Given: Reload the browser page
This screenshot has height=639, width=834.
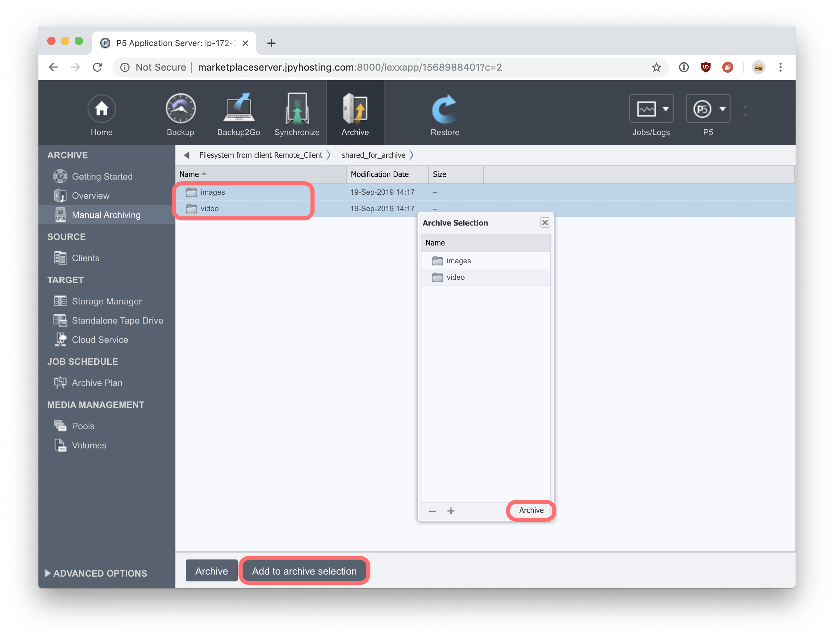Looking at the screenshot, I should (98, 67).
